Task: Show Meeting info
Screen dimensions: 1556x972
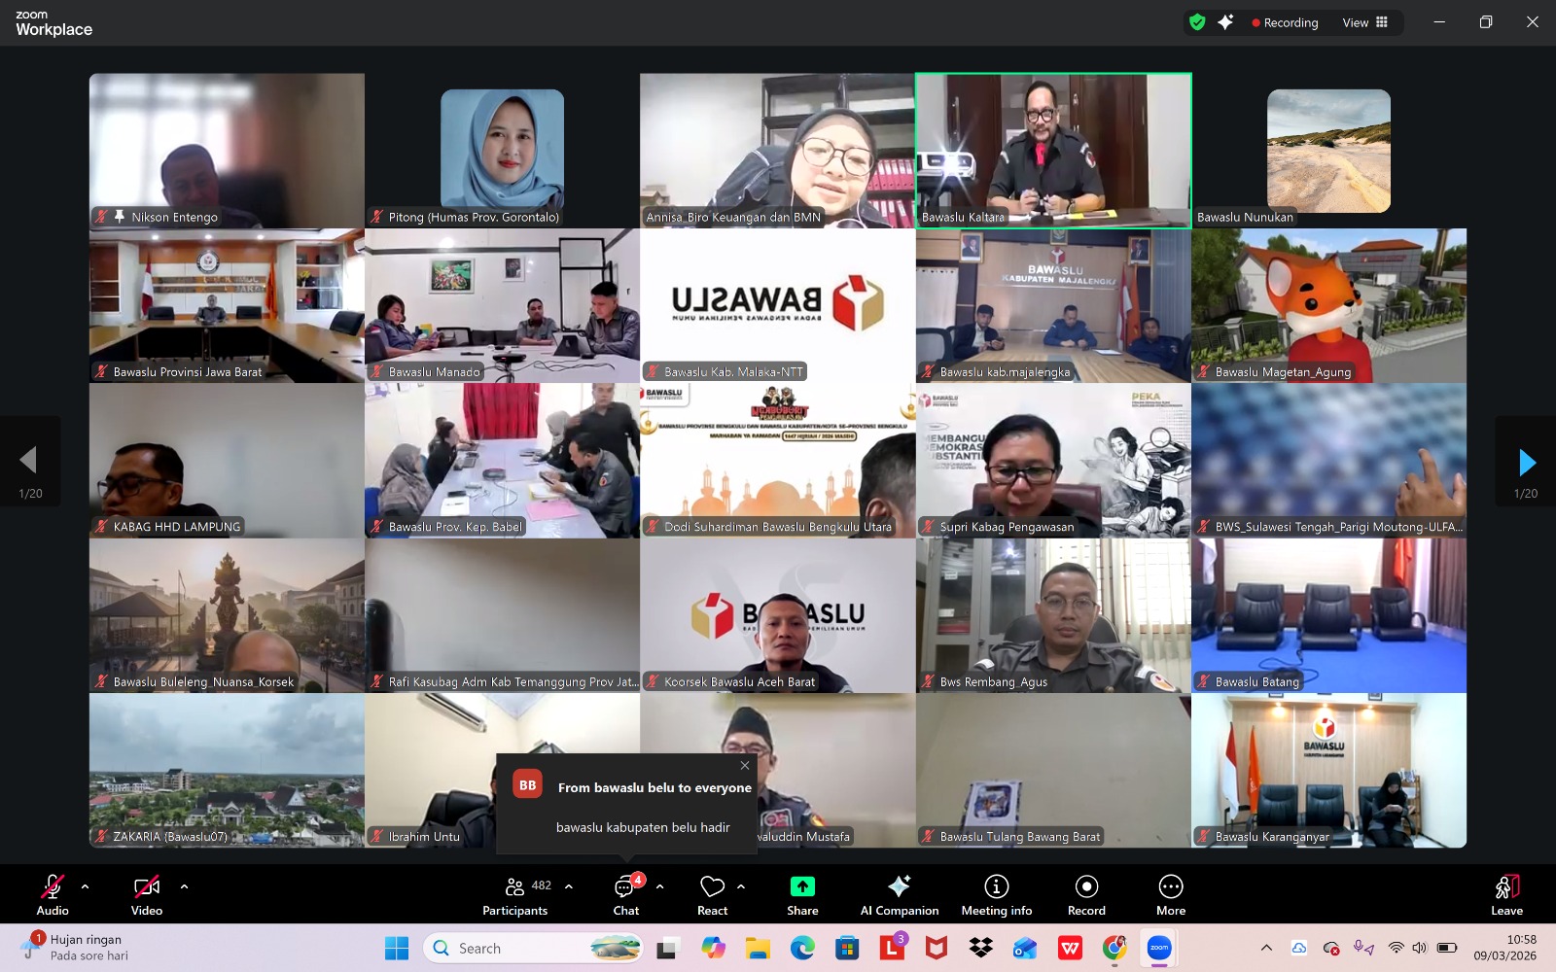Action: tap(997, 894)
